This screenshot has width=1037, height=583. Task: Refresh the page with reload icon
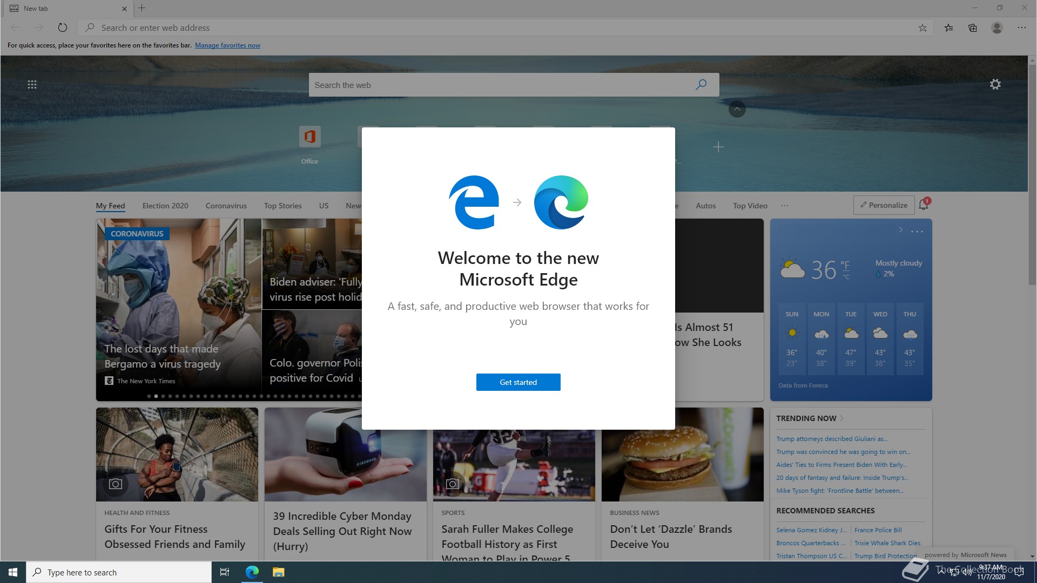point(63,28)
